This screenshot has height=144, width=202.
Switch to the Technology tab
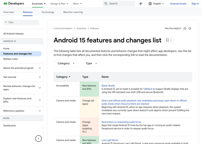pos(48,12)
